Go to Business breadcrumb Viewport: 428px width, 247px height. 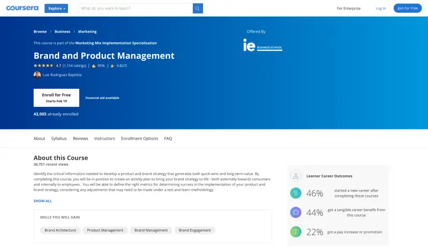click(62, 32)
